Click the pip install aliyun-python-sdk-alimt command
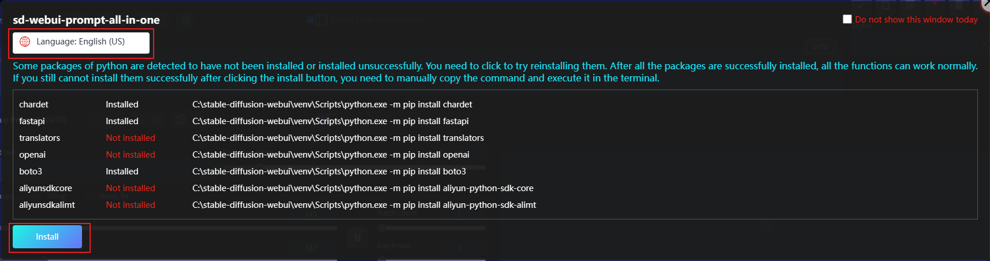This screenshot has width=990, height=261. [364, 205]
